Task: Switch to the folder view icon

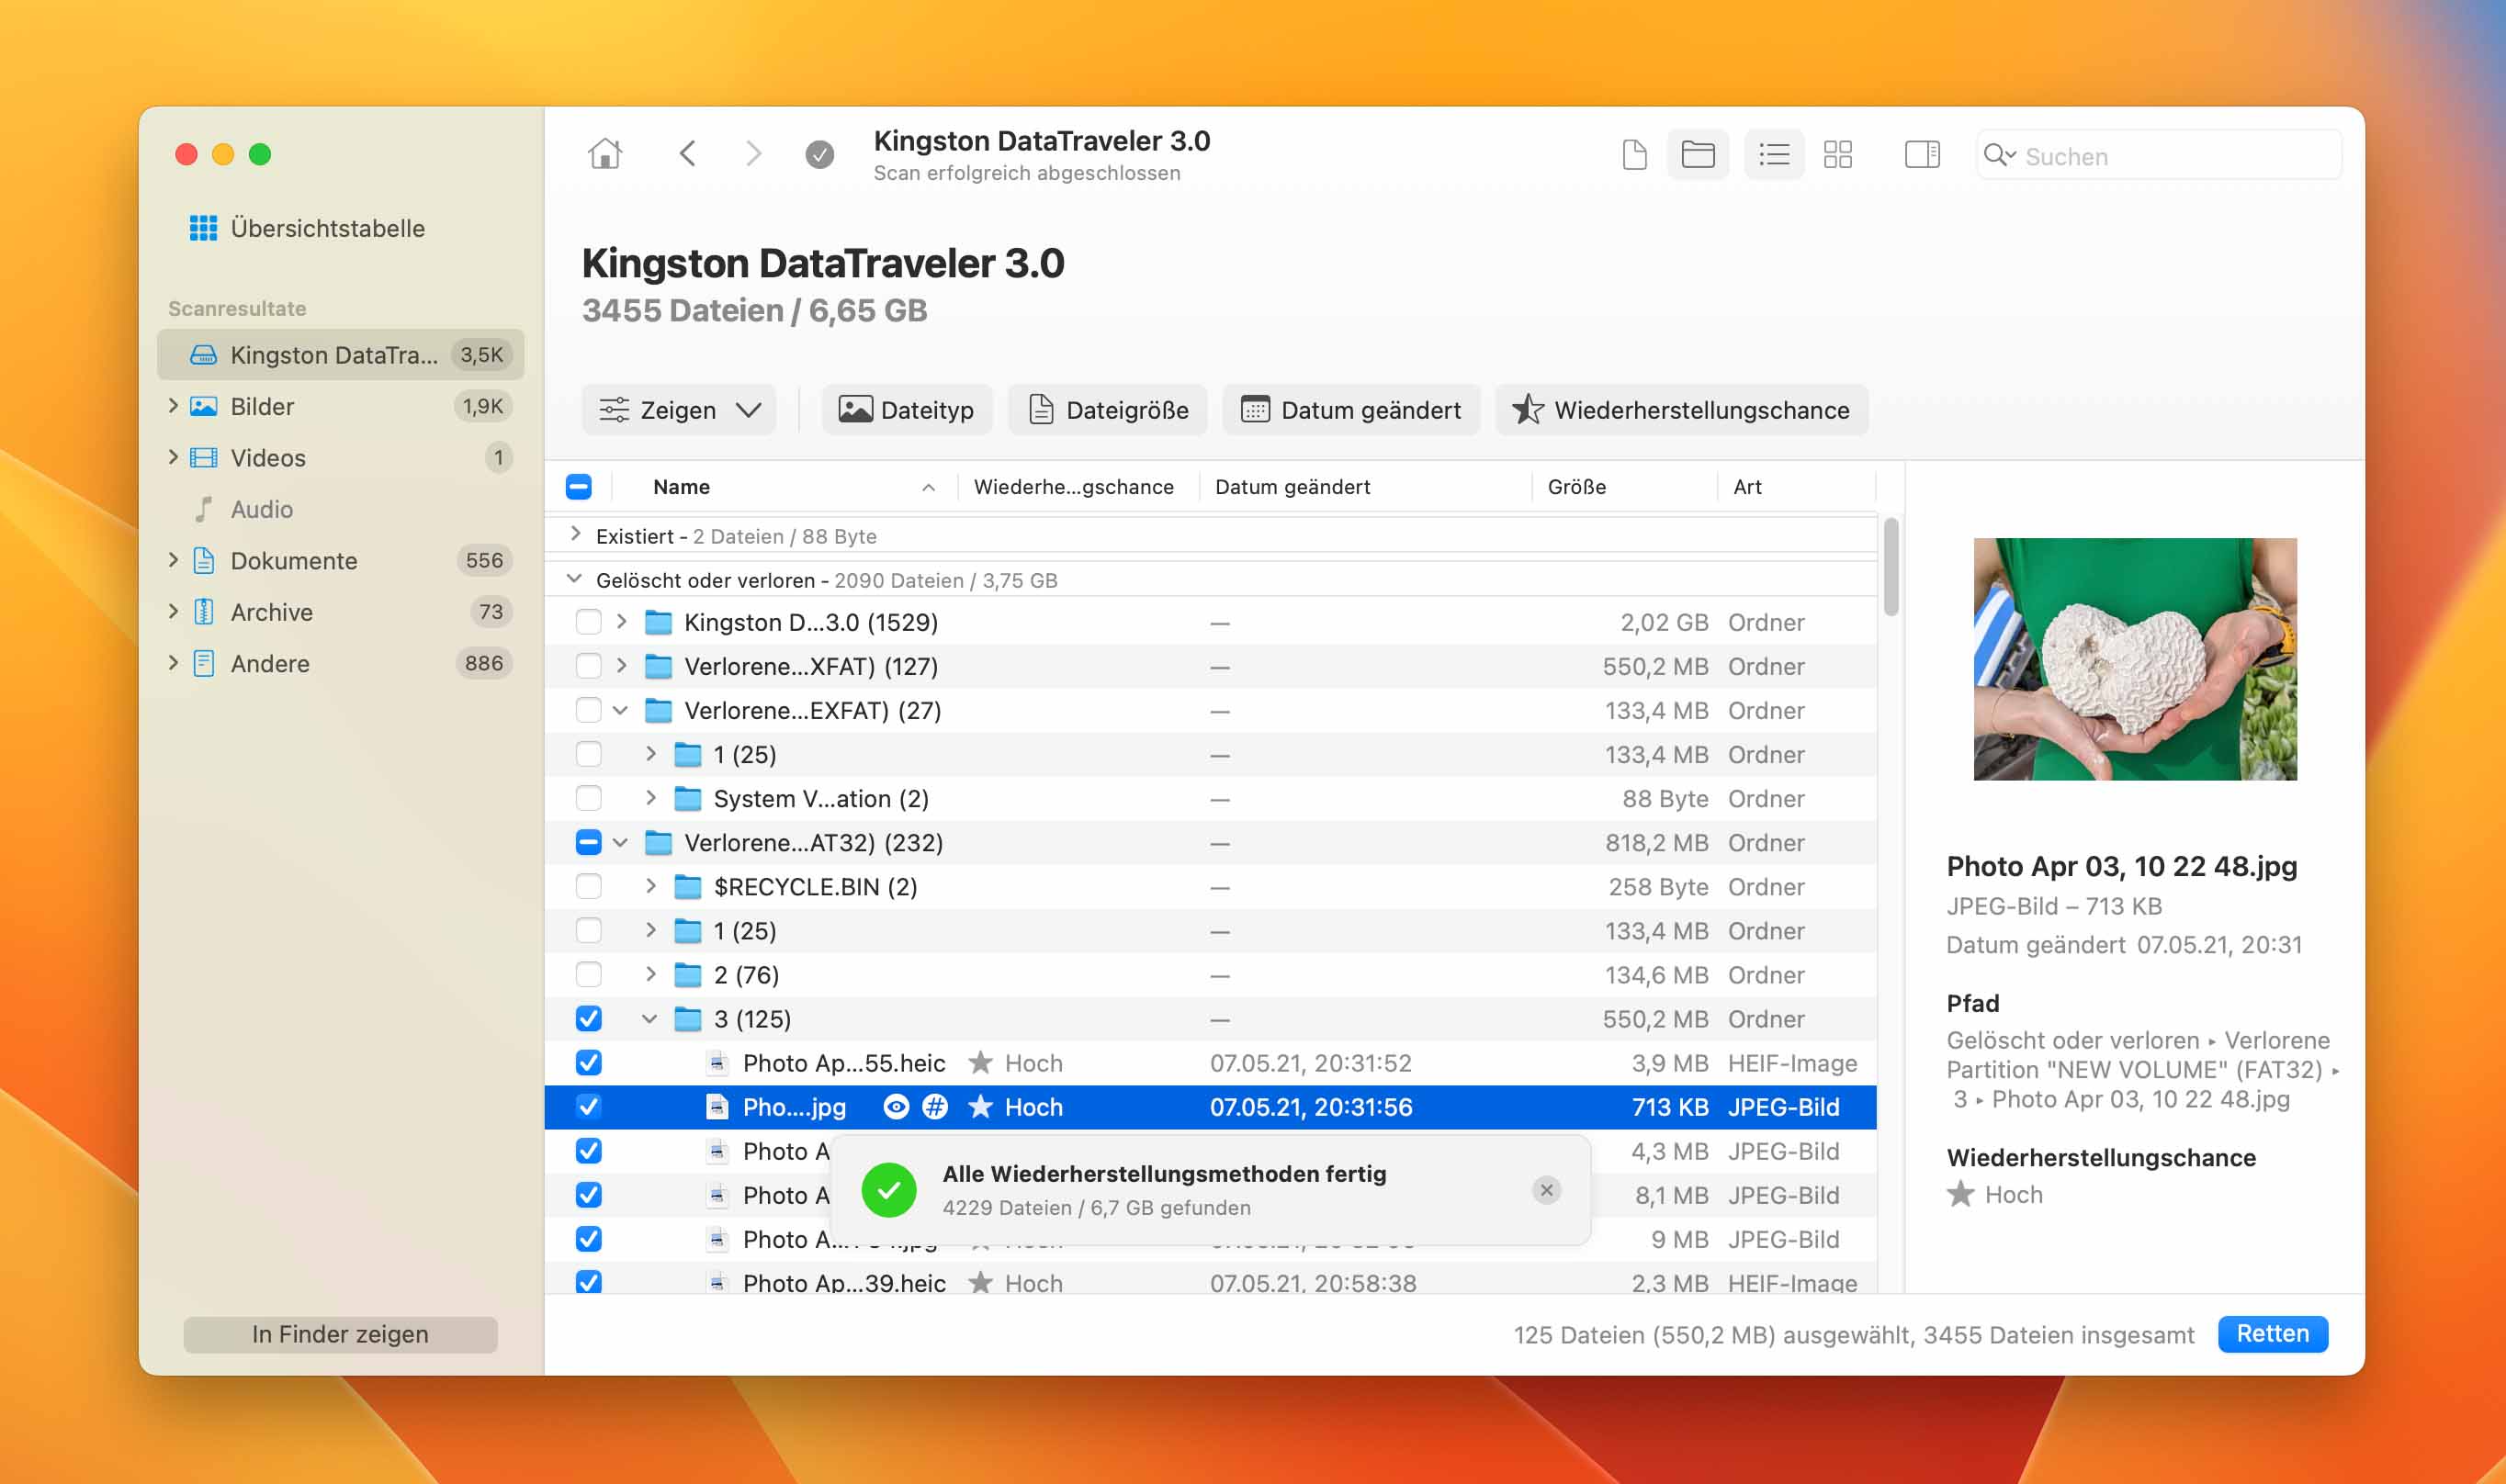Action: click(x=1697, y=155)
